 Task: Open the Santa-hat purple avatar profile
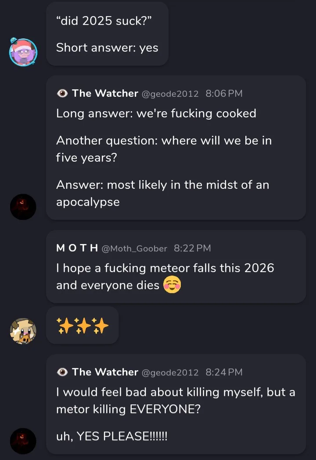[x=23, y=52]
